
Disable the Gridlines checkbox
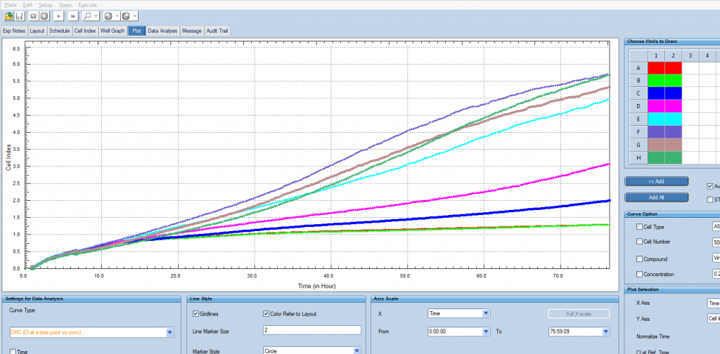click(196, 313)
